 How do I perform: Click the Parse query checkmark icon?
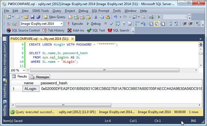click(112, 24)
